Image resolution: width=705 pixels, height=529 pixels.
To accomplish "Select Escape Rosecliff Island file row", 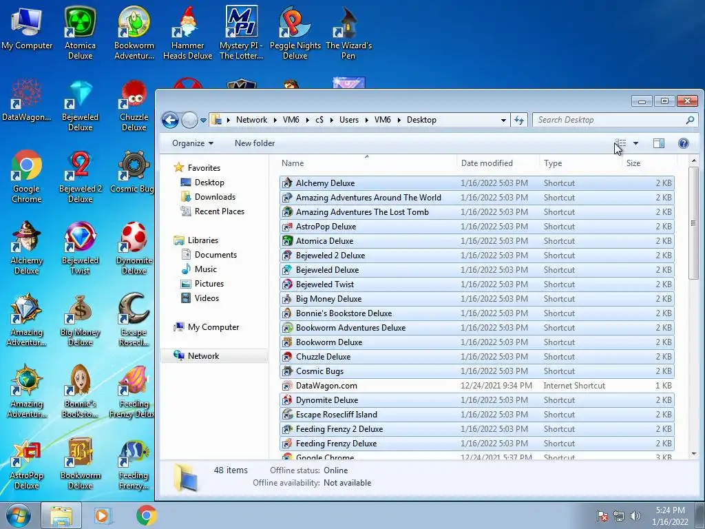I will (476, 414).
